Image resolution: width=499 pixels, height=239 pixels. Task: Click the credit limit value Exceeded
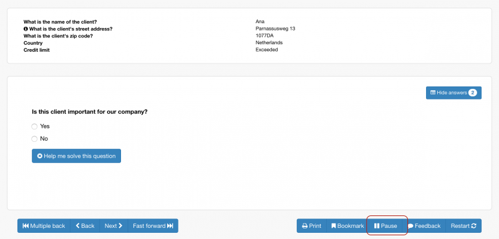point(267,50)
